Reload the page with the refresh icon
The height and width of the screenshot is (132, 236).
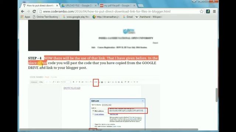(x=34, y=11)
